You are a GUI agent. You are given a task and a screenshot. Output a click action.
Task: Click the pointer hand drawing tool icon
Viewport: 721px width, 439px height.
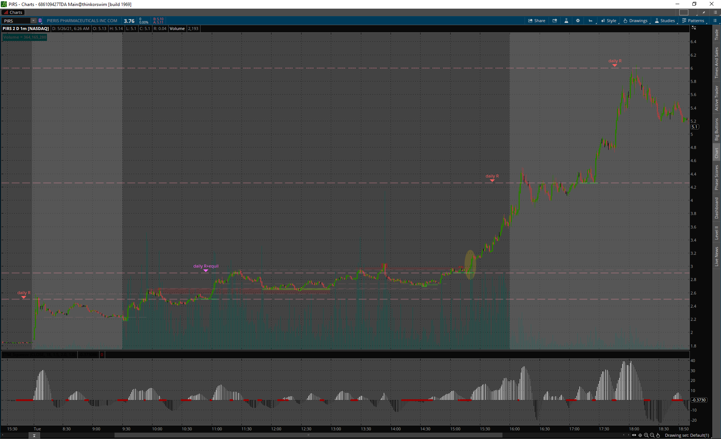click(x=658, y=435)
